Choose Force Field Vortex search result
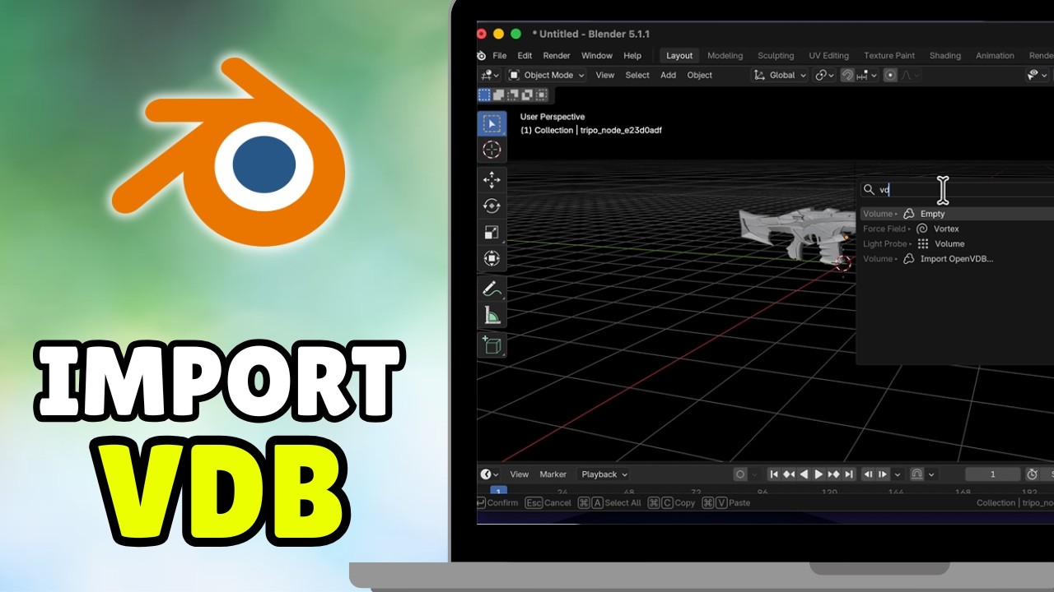The height and width of the screenshot is (592, 1054). (x=957, y=229)
